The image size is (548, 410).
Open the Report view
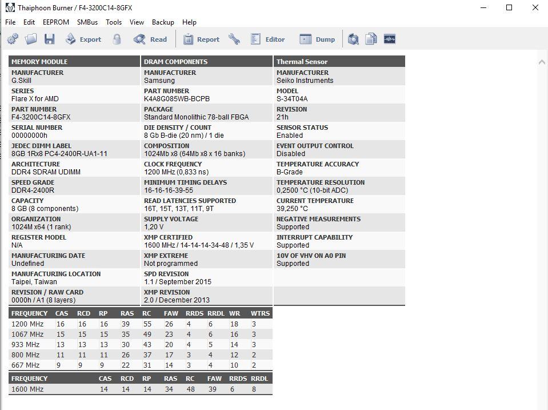point(201,39)
